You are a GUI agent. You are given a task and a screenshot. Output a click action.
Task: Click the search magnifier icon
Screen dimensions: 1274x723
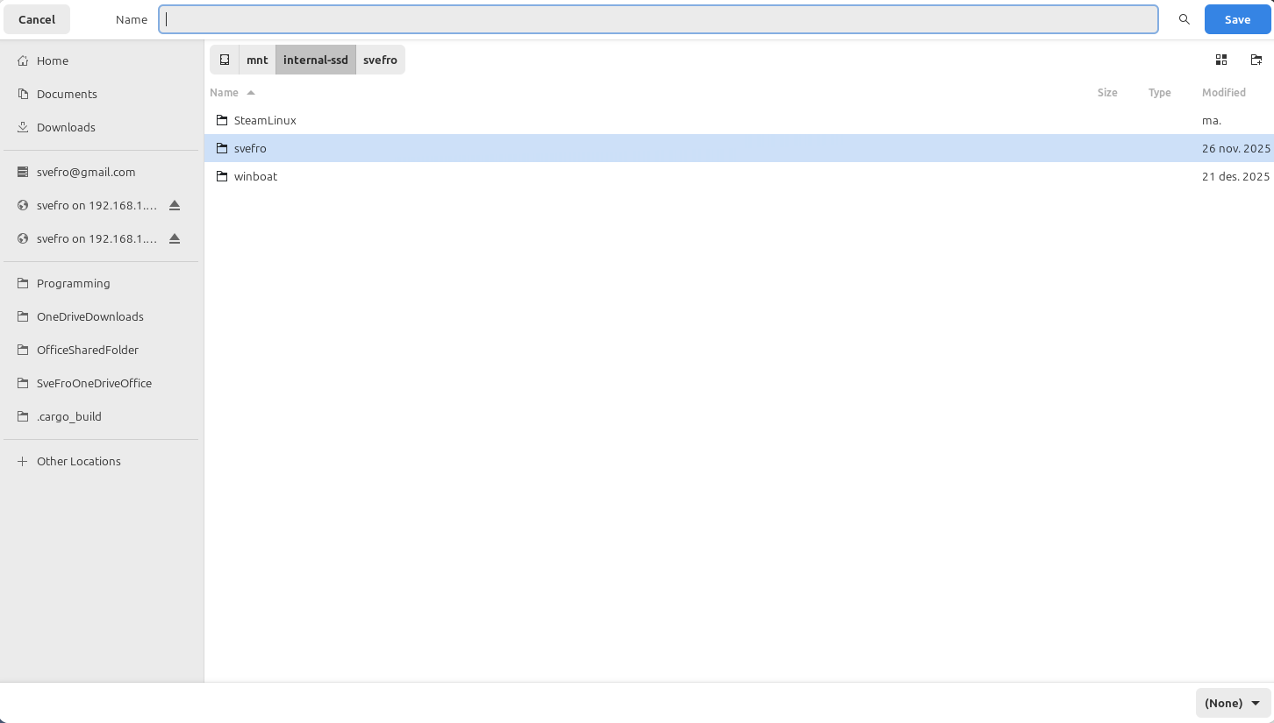[x=1185, y=19]
